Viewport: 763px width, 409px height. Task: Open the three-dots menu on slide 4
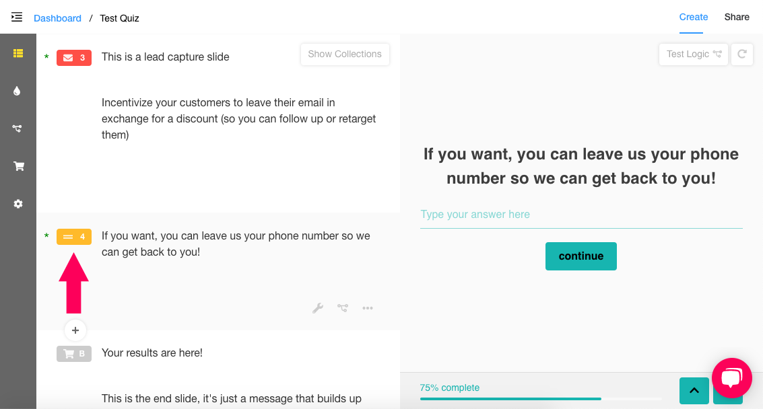tap(368, 308)
